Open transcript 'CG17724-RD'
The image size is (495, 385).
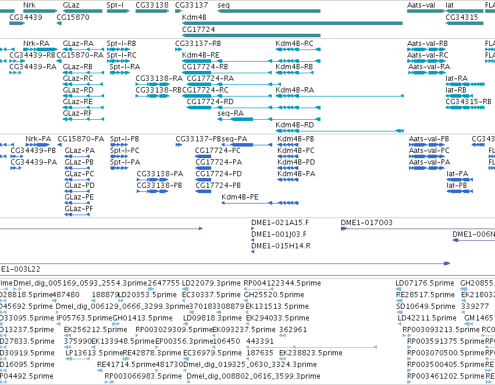pyautogui.click(x=210, y=102)
